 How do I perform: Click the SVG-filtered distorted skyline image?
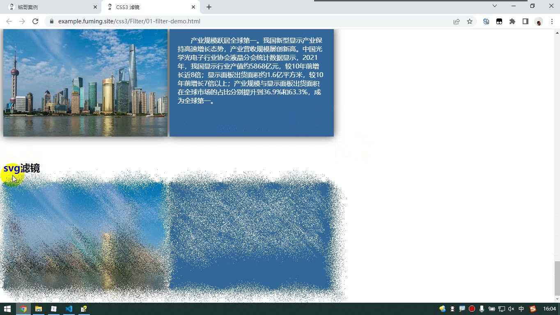tap(84, 236)
